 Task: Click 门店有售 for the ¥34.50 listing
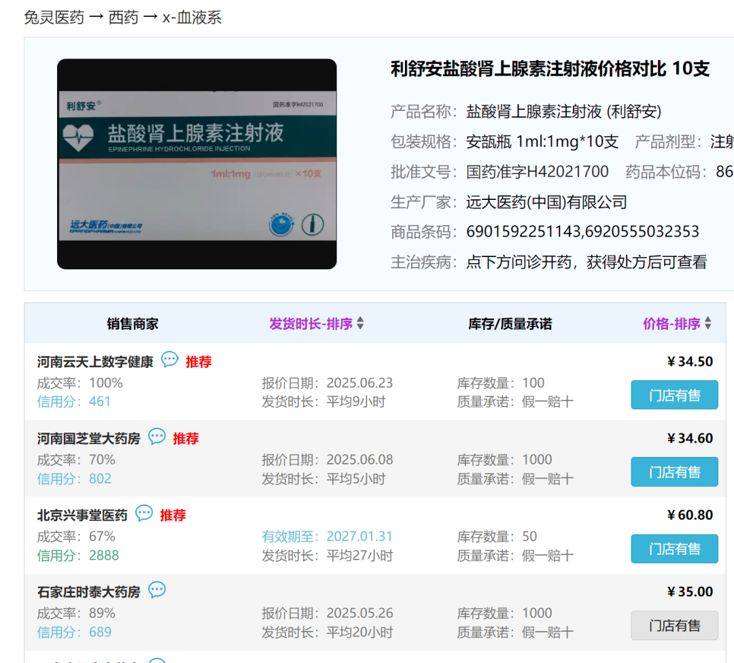coord(674,394)
